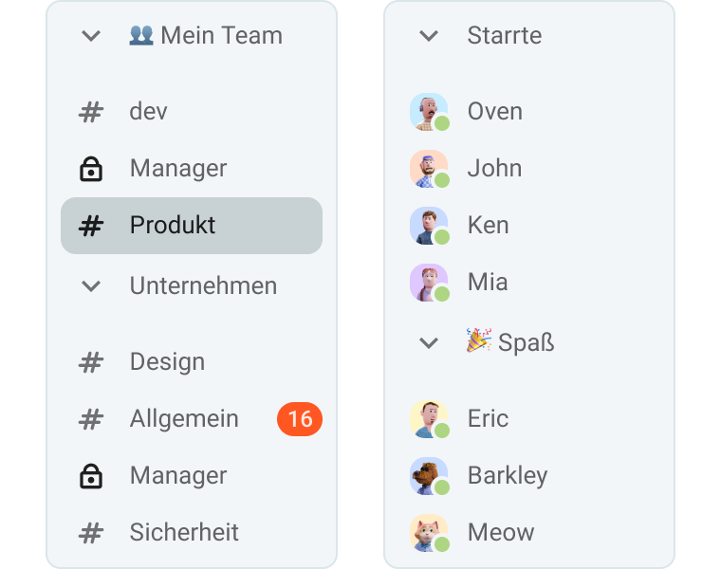Collapse the Starrte section chevron
The width and height of the screenshot is (721, 569).
pos(429,36)
